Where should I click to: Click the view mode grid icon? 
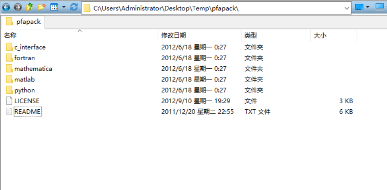point(54,7)
